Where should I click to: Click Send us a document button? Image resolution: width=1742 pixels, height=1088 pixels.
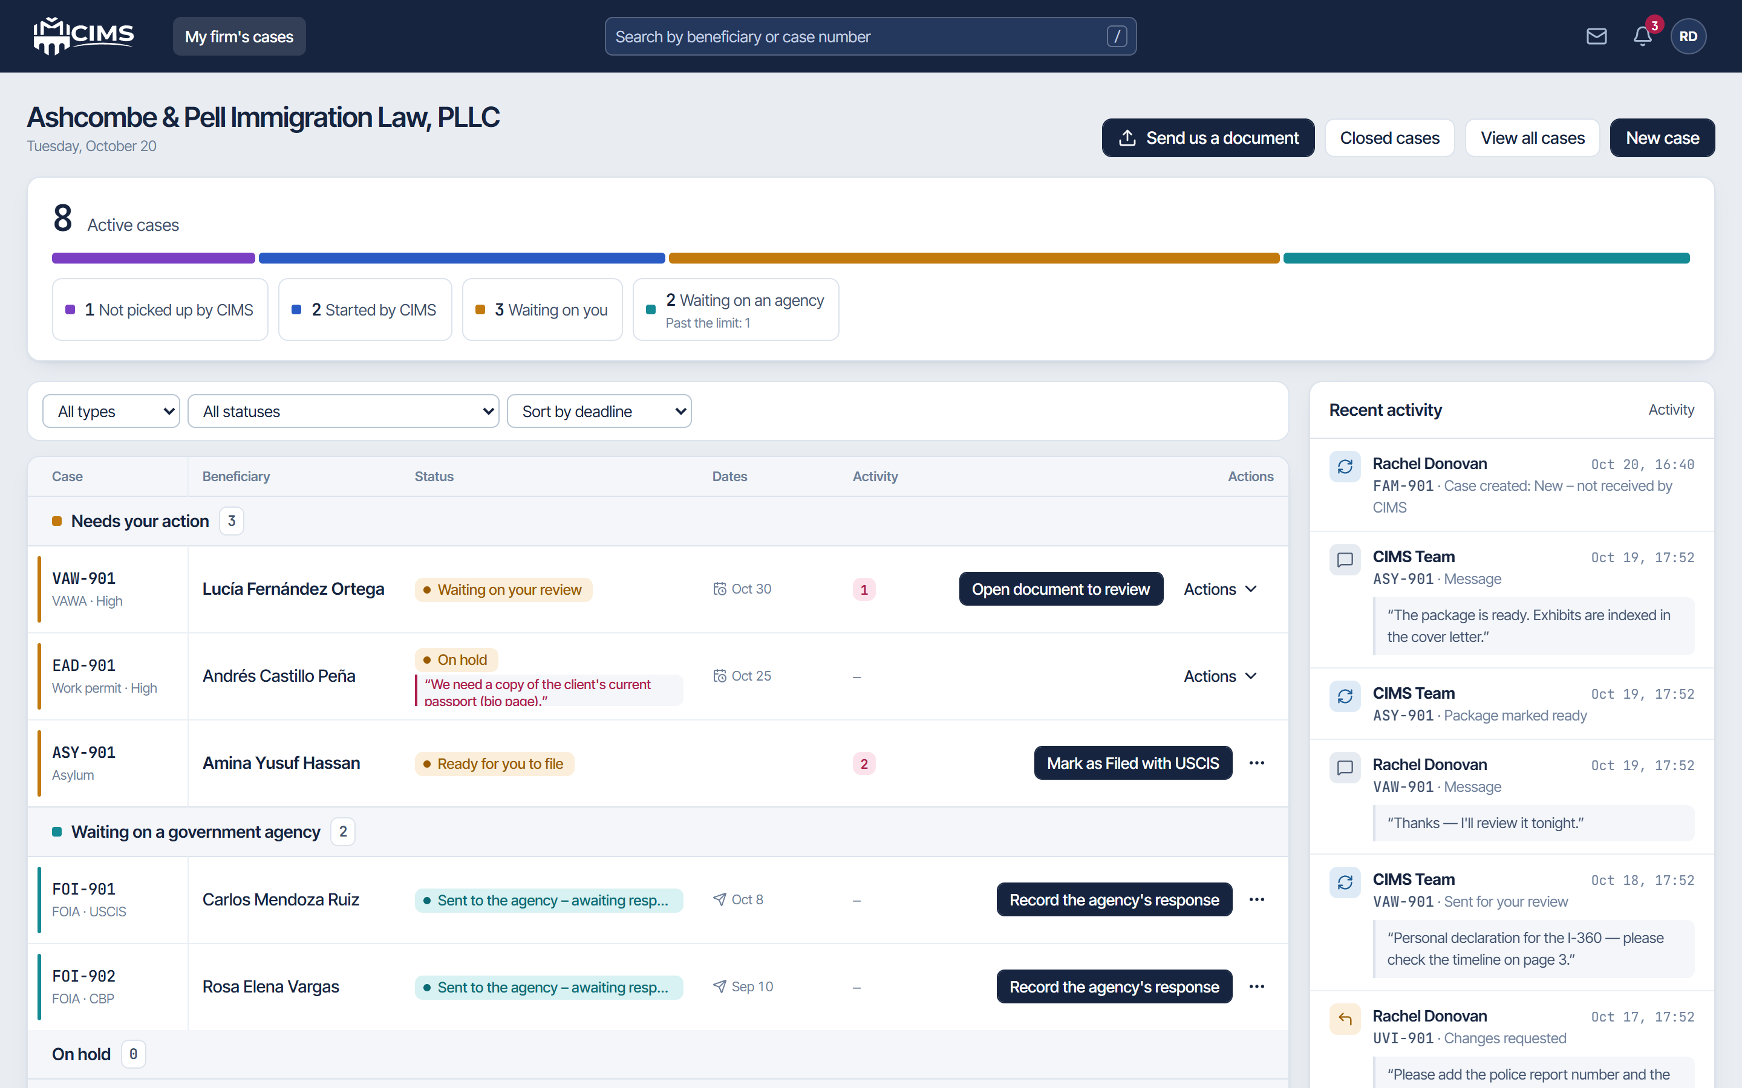1208,137
